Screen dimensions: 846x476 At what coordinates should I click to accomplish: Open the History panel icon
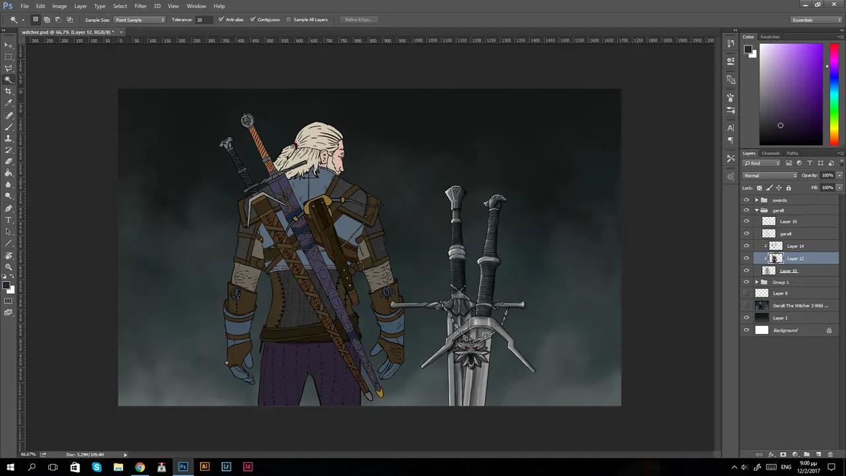pyautogui.click(x=730, y=44)
